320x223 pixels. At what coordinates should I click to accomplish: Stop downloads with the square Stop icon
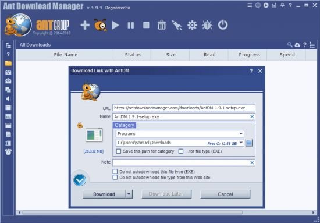click(x=146, y=25)
